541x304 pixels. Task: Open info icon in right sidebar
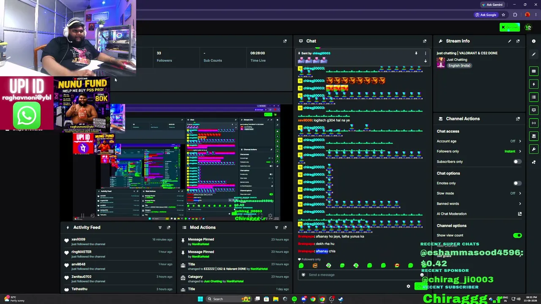tap(534, 41)
